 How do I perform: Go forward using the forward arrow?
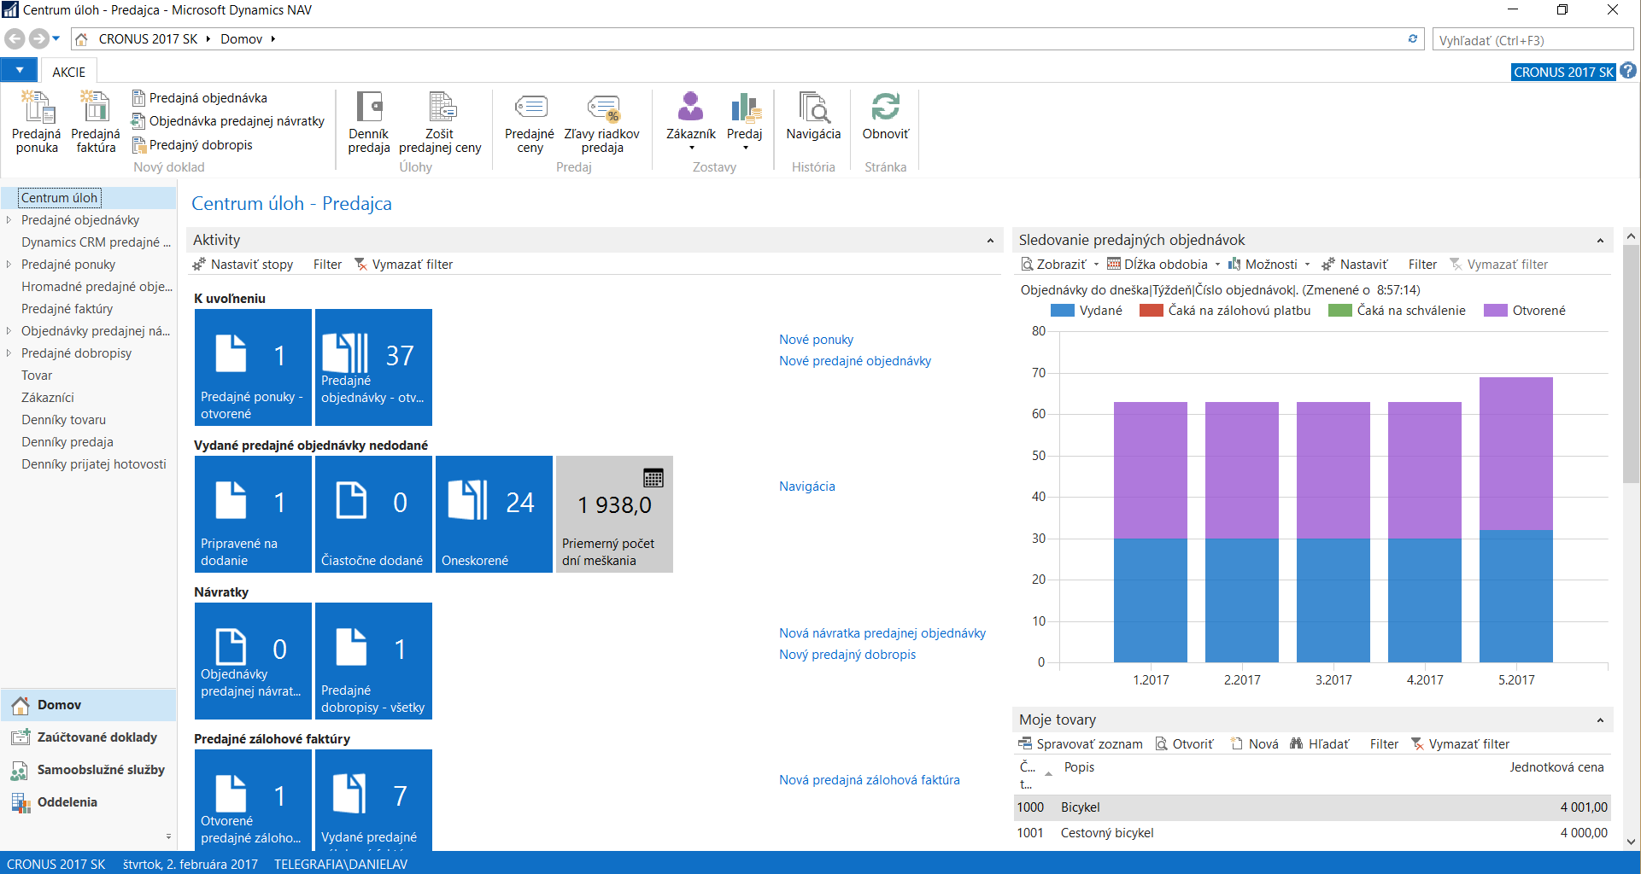(38, 39)
